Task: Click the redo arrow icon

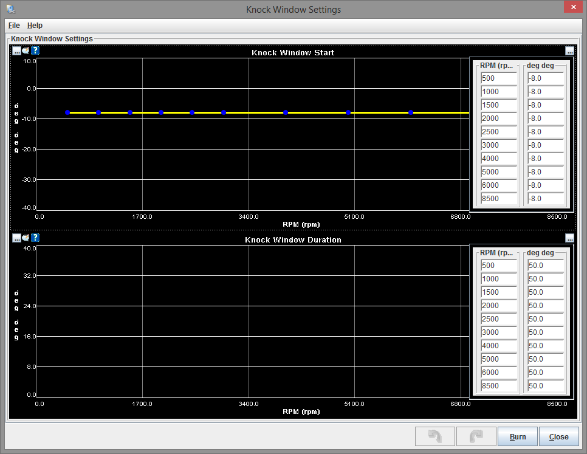Action: point(475,436)
